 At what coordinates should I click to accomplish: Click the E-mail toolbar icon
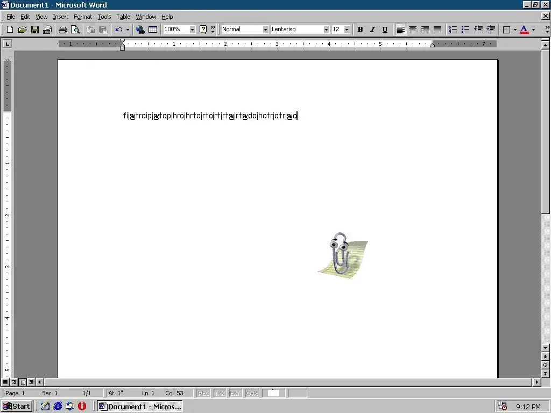click(x=47, y=30)
